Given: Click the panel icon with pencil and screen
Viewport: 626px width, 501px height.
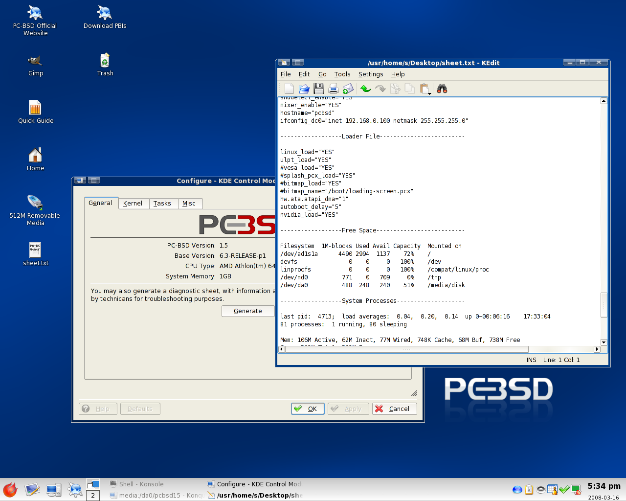Looking at the screenshot, I should 32,490.
